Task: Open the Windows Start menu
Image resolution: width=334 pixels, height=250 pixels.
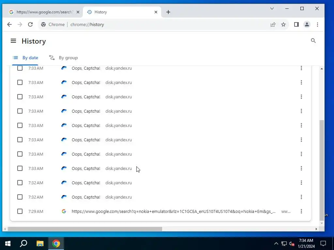Action: 8,243
